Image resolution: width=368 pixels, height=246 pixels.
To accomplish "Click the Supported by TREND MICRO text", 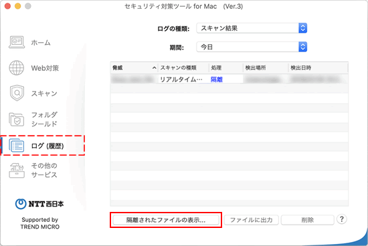I will [x=40, y=223].
